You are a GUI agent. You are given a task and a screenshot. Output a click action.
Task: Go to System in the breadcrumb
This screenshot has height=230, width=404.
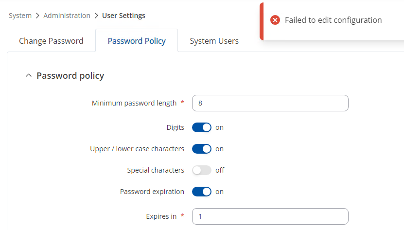[x=20, y=16]
